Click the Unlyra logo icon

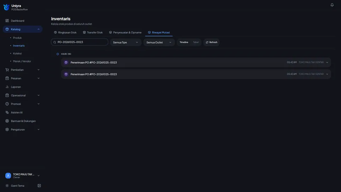(x=6, y=7)
